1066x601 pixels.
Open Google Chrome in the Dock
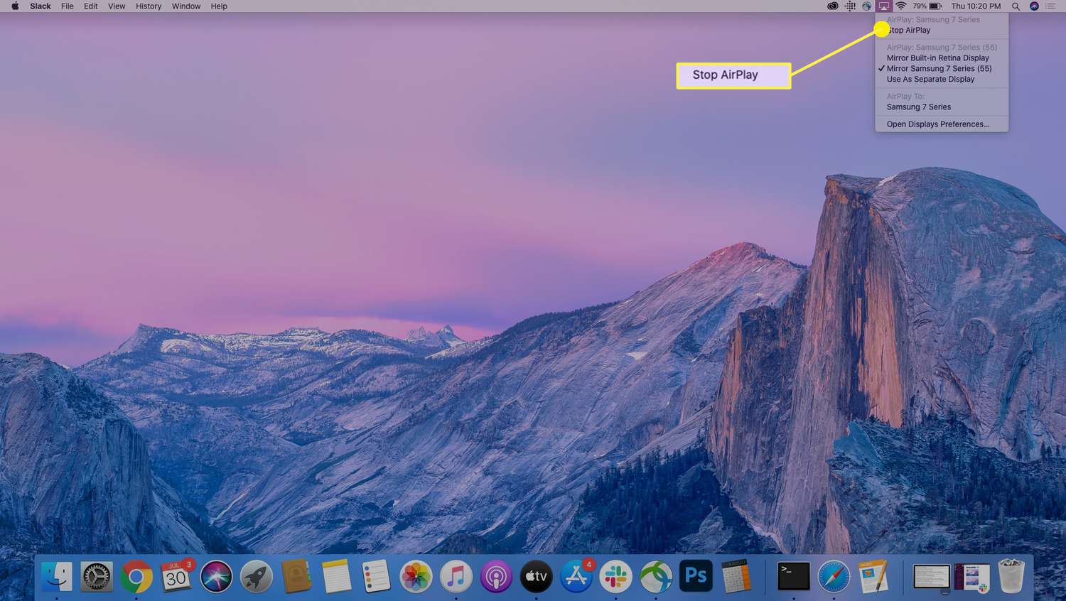point(136,576)
